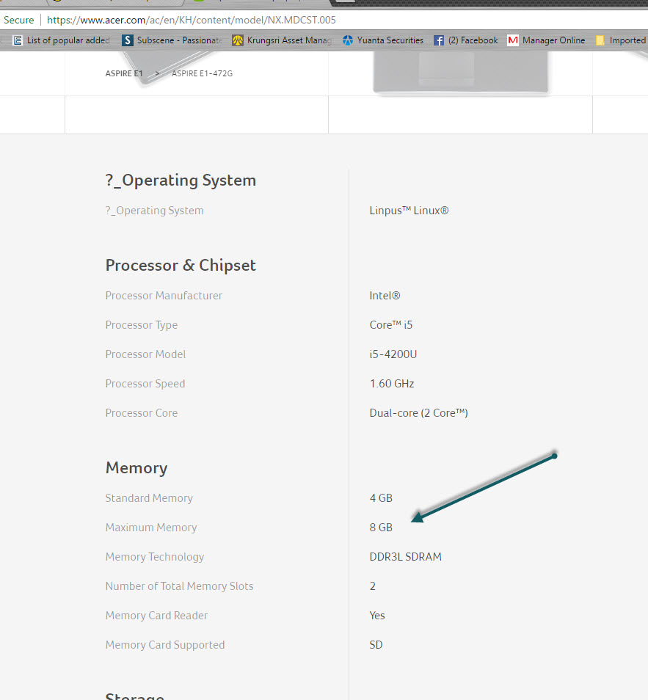Image resolution: width=648 pixels, height=700 pixels.
Task: Open the List of popular added bookmark
Action: point(62,40)
